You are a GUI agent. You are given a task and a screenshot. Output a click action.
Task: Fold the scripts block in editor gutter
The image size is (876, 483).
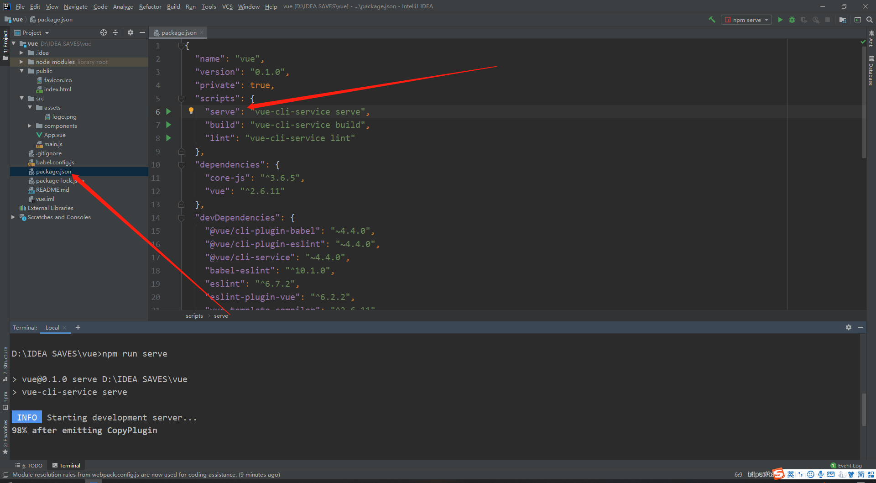point(181,99)
